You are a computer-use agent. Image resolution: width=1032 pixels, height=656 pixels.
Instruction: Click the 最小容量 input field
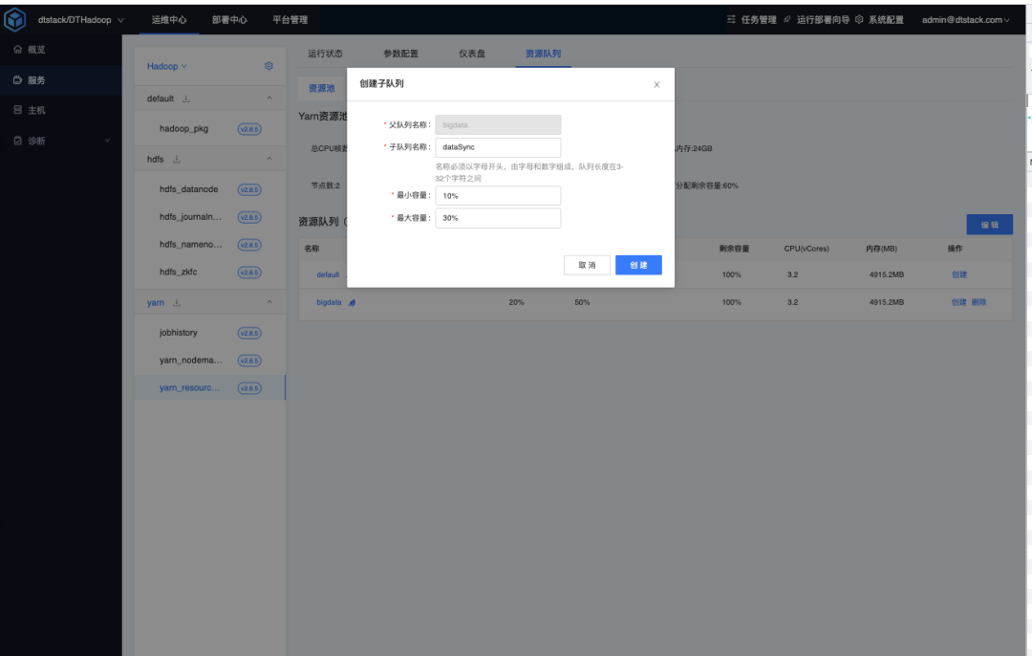point(498,196)
